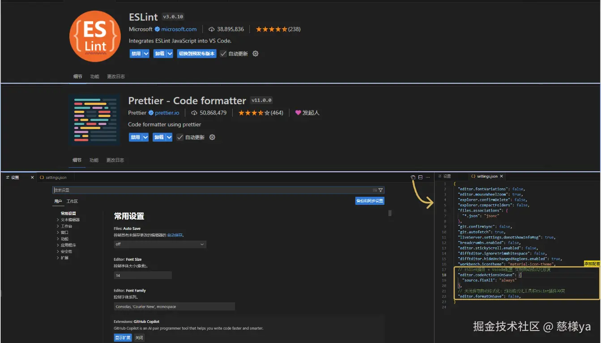Open ESLint extension gear settings
Viewport: 601px width, 343px height.
(x=256, y=54)
